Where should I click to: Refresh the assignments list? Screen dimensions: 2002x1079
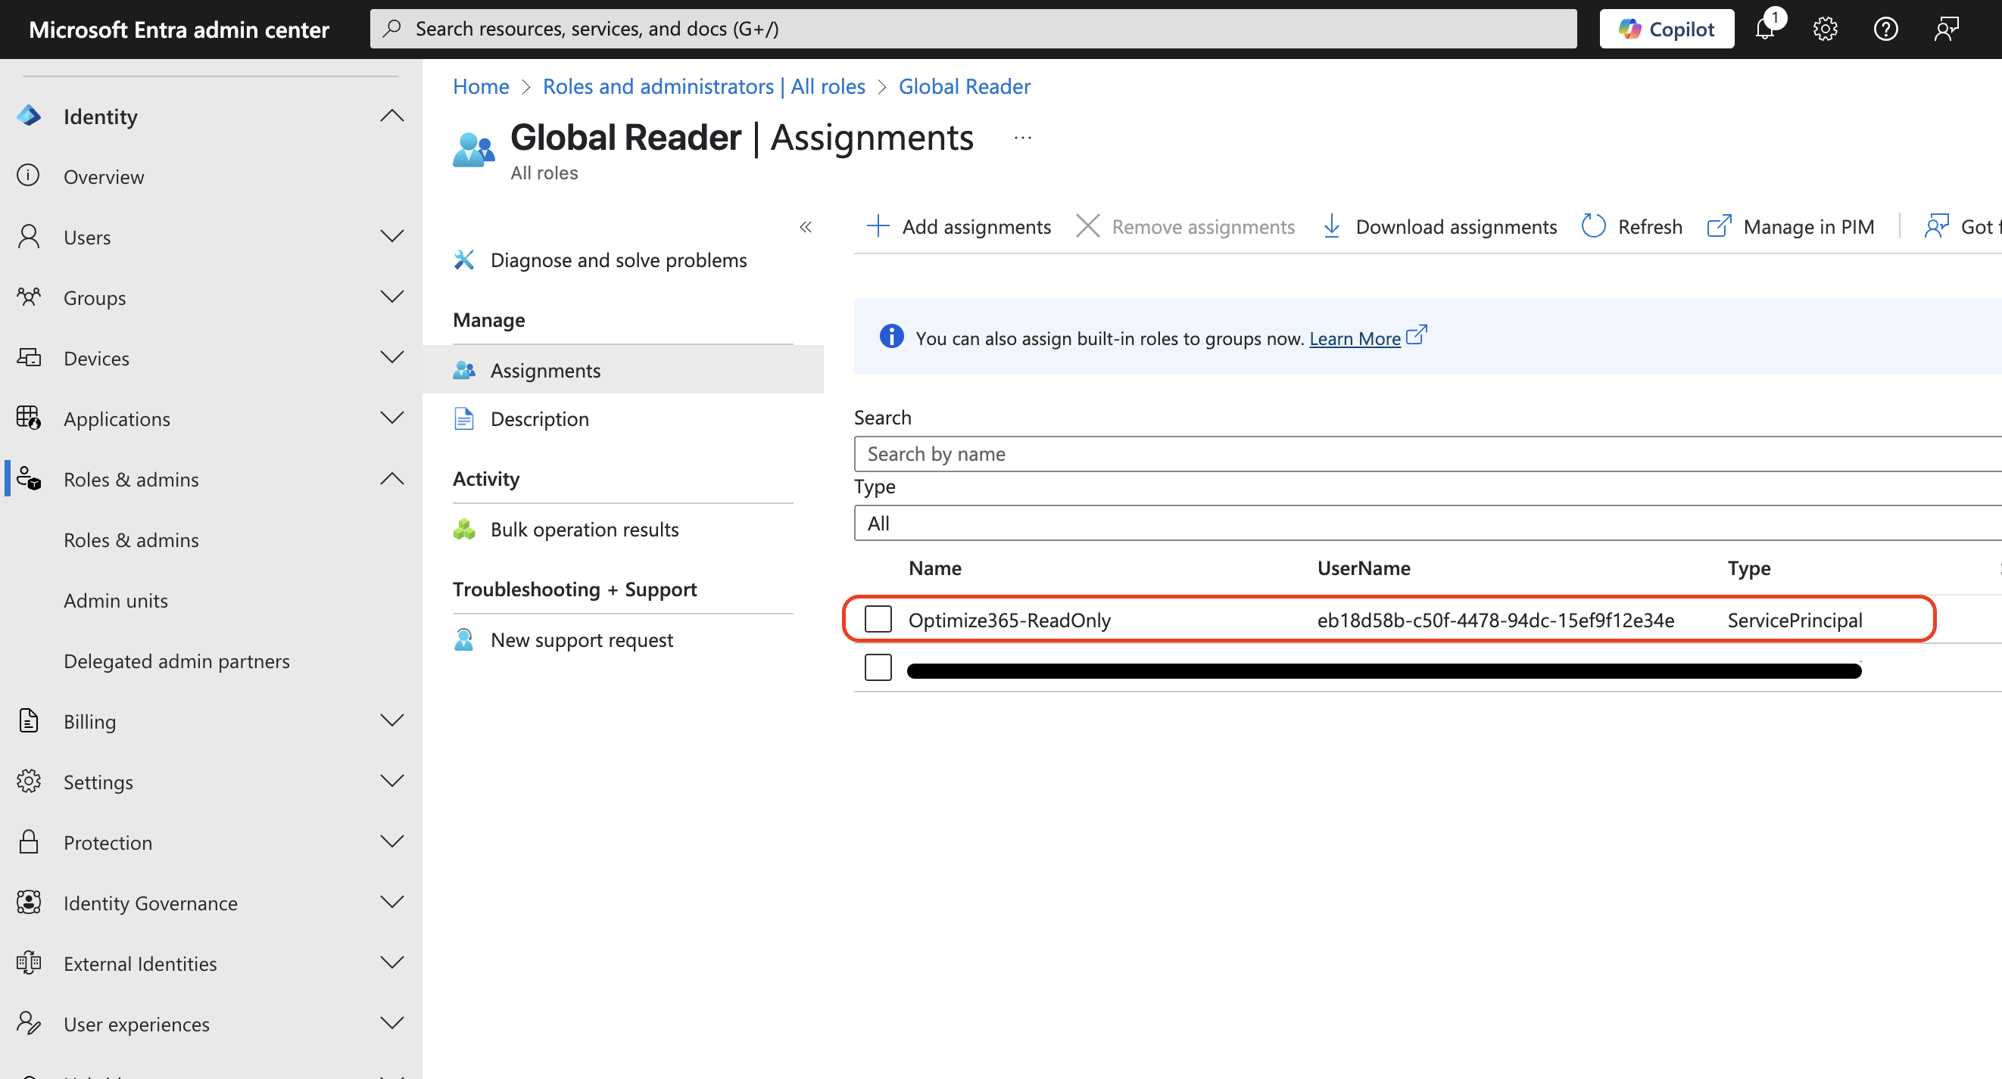tap(1632, 227)
